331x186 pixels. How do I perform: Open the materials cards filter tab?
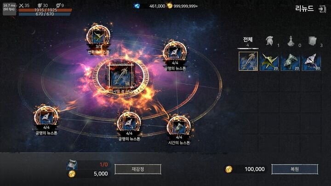tap(313, 41)
